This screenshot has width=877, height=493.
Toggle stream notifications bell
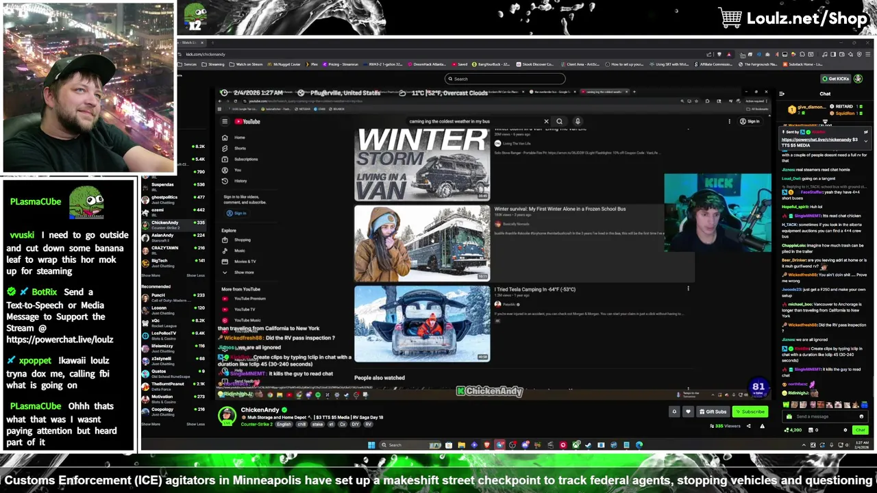[674, 412]
